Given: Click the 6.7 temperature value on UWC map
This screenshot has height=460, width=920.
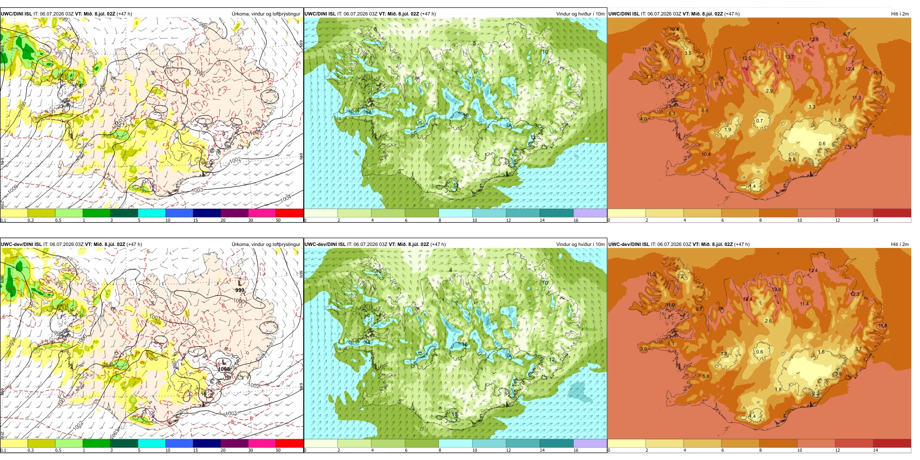Looking at the screenshot, I should 846,34.
